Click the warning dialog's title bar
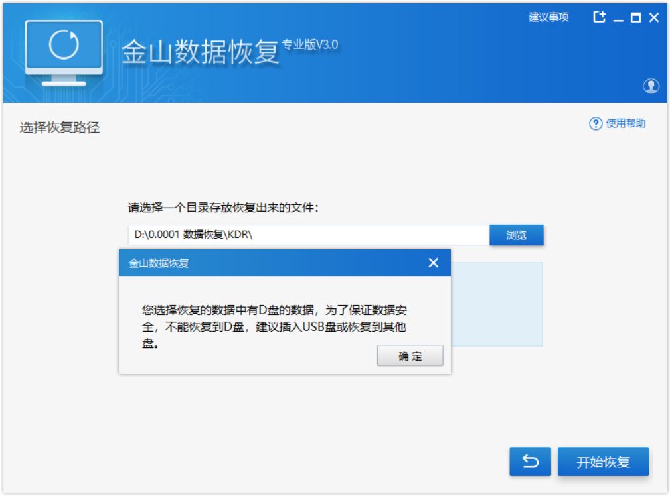This screenshot has height=496, width=670. (266, 263)
